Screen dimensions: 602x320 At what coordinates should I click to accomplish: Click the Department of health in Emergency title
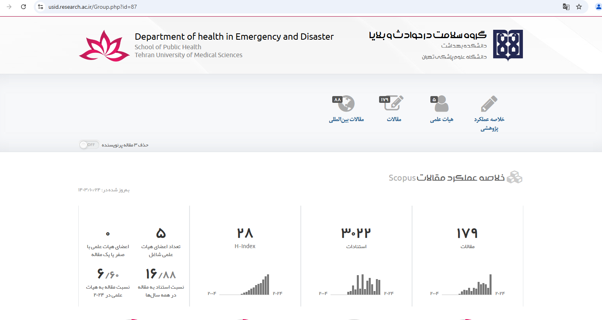click(234, 37)
